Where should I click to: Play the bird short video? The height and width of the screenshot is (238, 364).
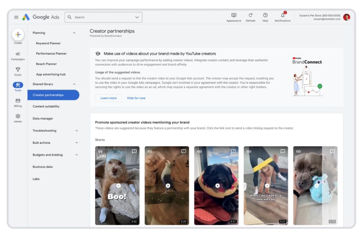click(x=168, y=186)
